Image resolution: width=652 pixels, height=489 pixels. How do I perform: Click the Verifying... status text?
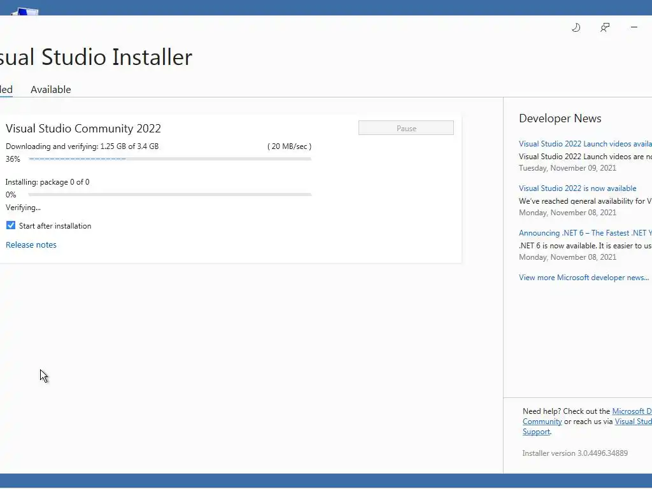tap(24, 208)
